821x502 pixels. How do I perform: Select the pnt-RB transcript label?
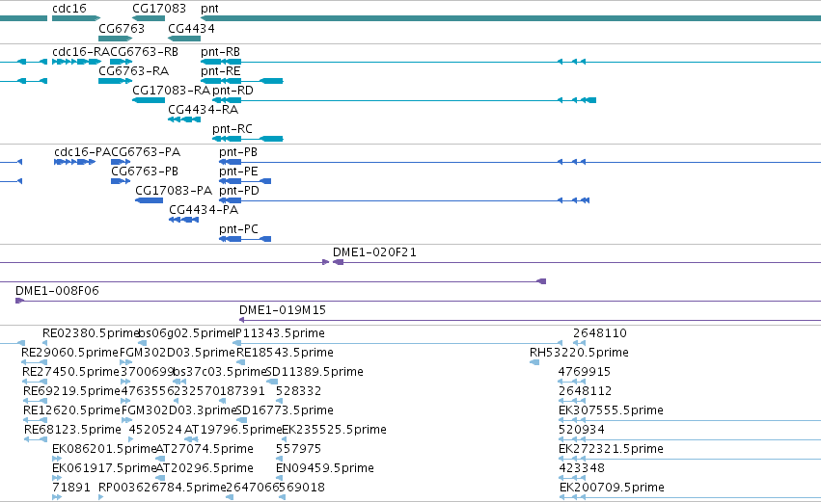(x=220, y=52)
